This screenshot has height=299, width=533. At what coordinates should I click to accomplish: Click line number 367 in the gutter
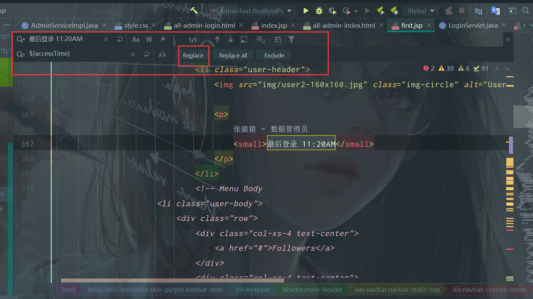point(27,144)
